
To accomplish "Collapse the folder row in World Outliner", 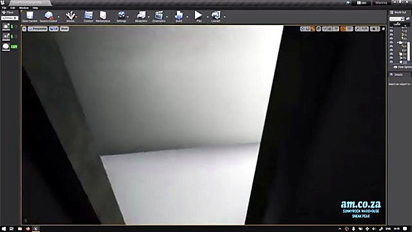I will click(398, 43).
